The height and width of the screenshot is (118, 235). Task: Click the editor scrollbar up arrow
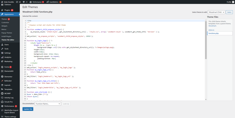pyautogui.click(x=206, y=20)
